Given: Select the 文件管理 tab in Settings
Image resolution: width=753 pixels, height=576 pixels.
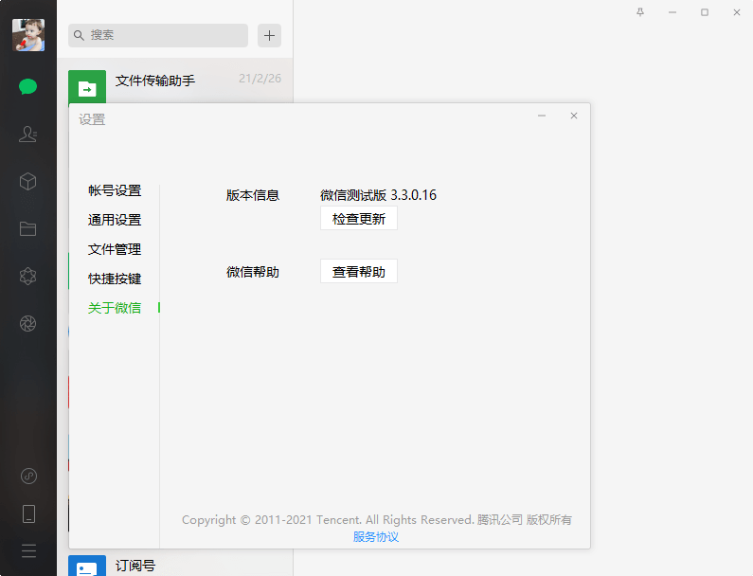Looking at the screenshot, I should (x=115, y=249).
